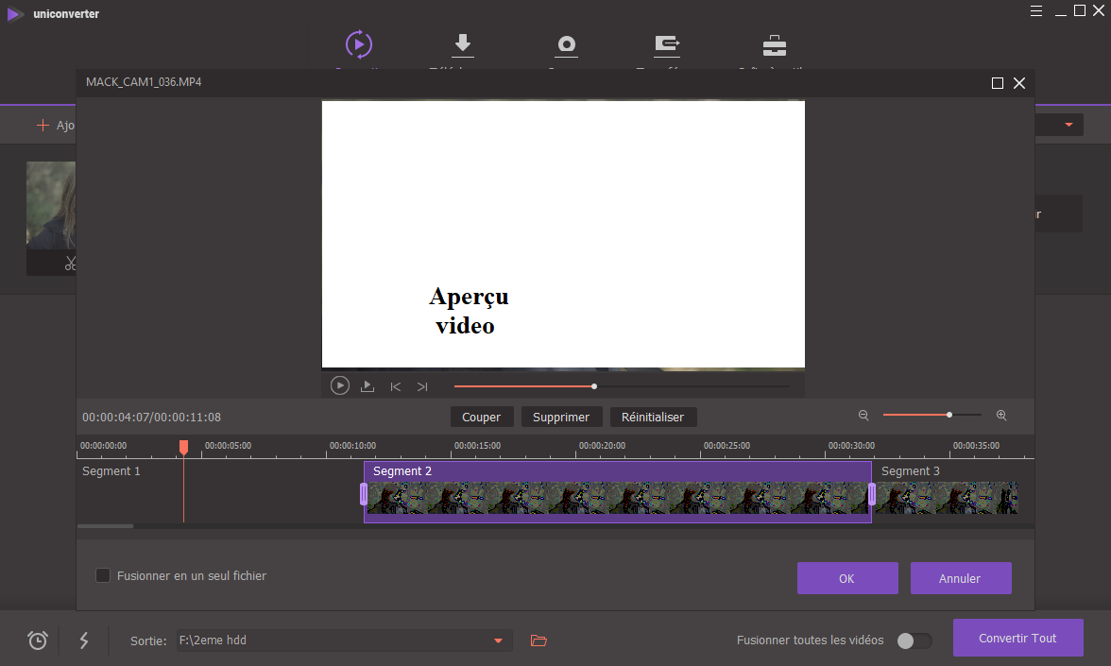Image resolution: width=1111 pixels, height=666 pixels.
Task: Jump to previous frame marker icon
Action: point(396,386)
